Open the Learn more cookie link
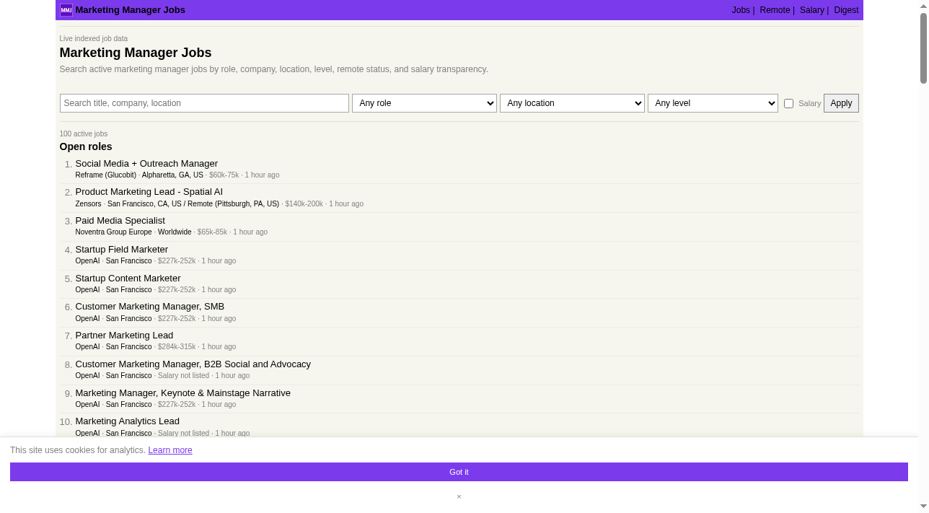This screenshot has width=929, height=513. (170, 450)
